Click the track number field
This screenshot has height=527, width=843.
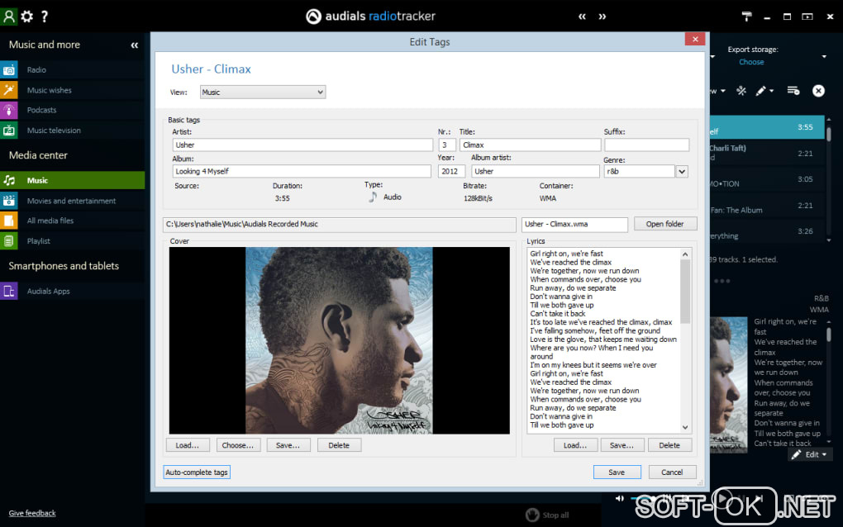[447, 145]
